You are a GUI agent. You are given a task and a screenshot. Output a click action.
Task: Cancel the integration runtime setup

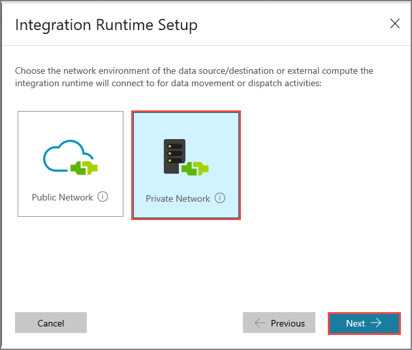click(x=51, y=323)
